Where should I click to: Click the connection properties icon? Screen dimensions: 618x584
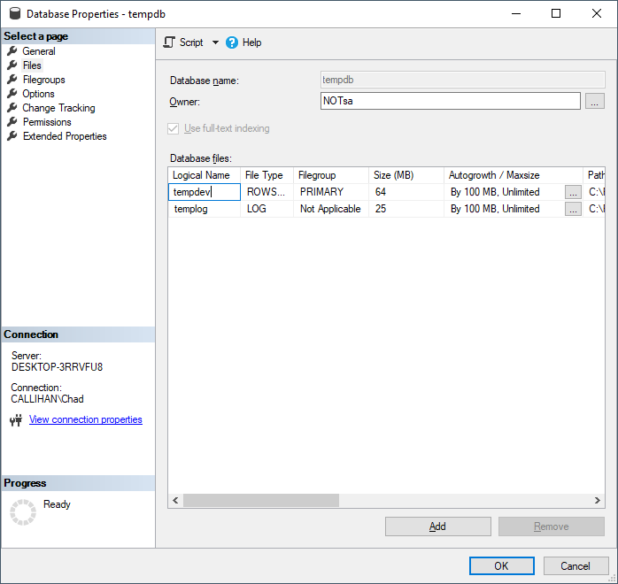pyautogui.click(x=15, y=420)
